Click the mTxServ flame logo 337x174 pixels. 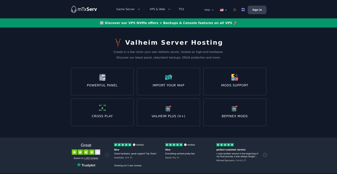(x=74, y=9)
